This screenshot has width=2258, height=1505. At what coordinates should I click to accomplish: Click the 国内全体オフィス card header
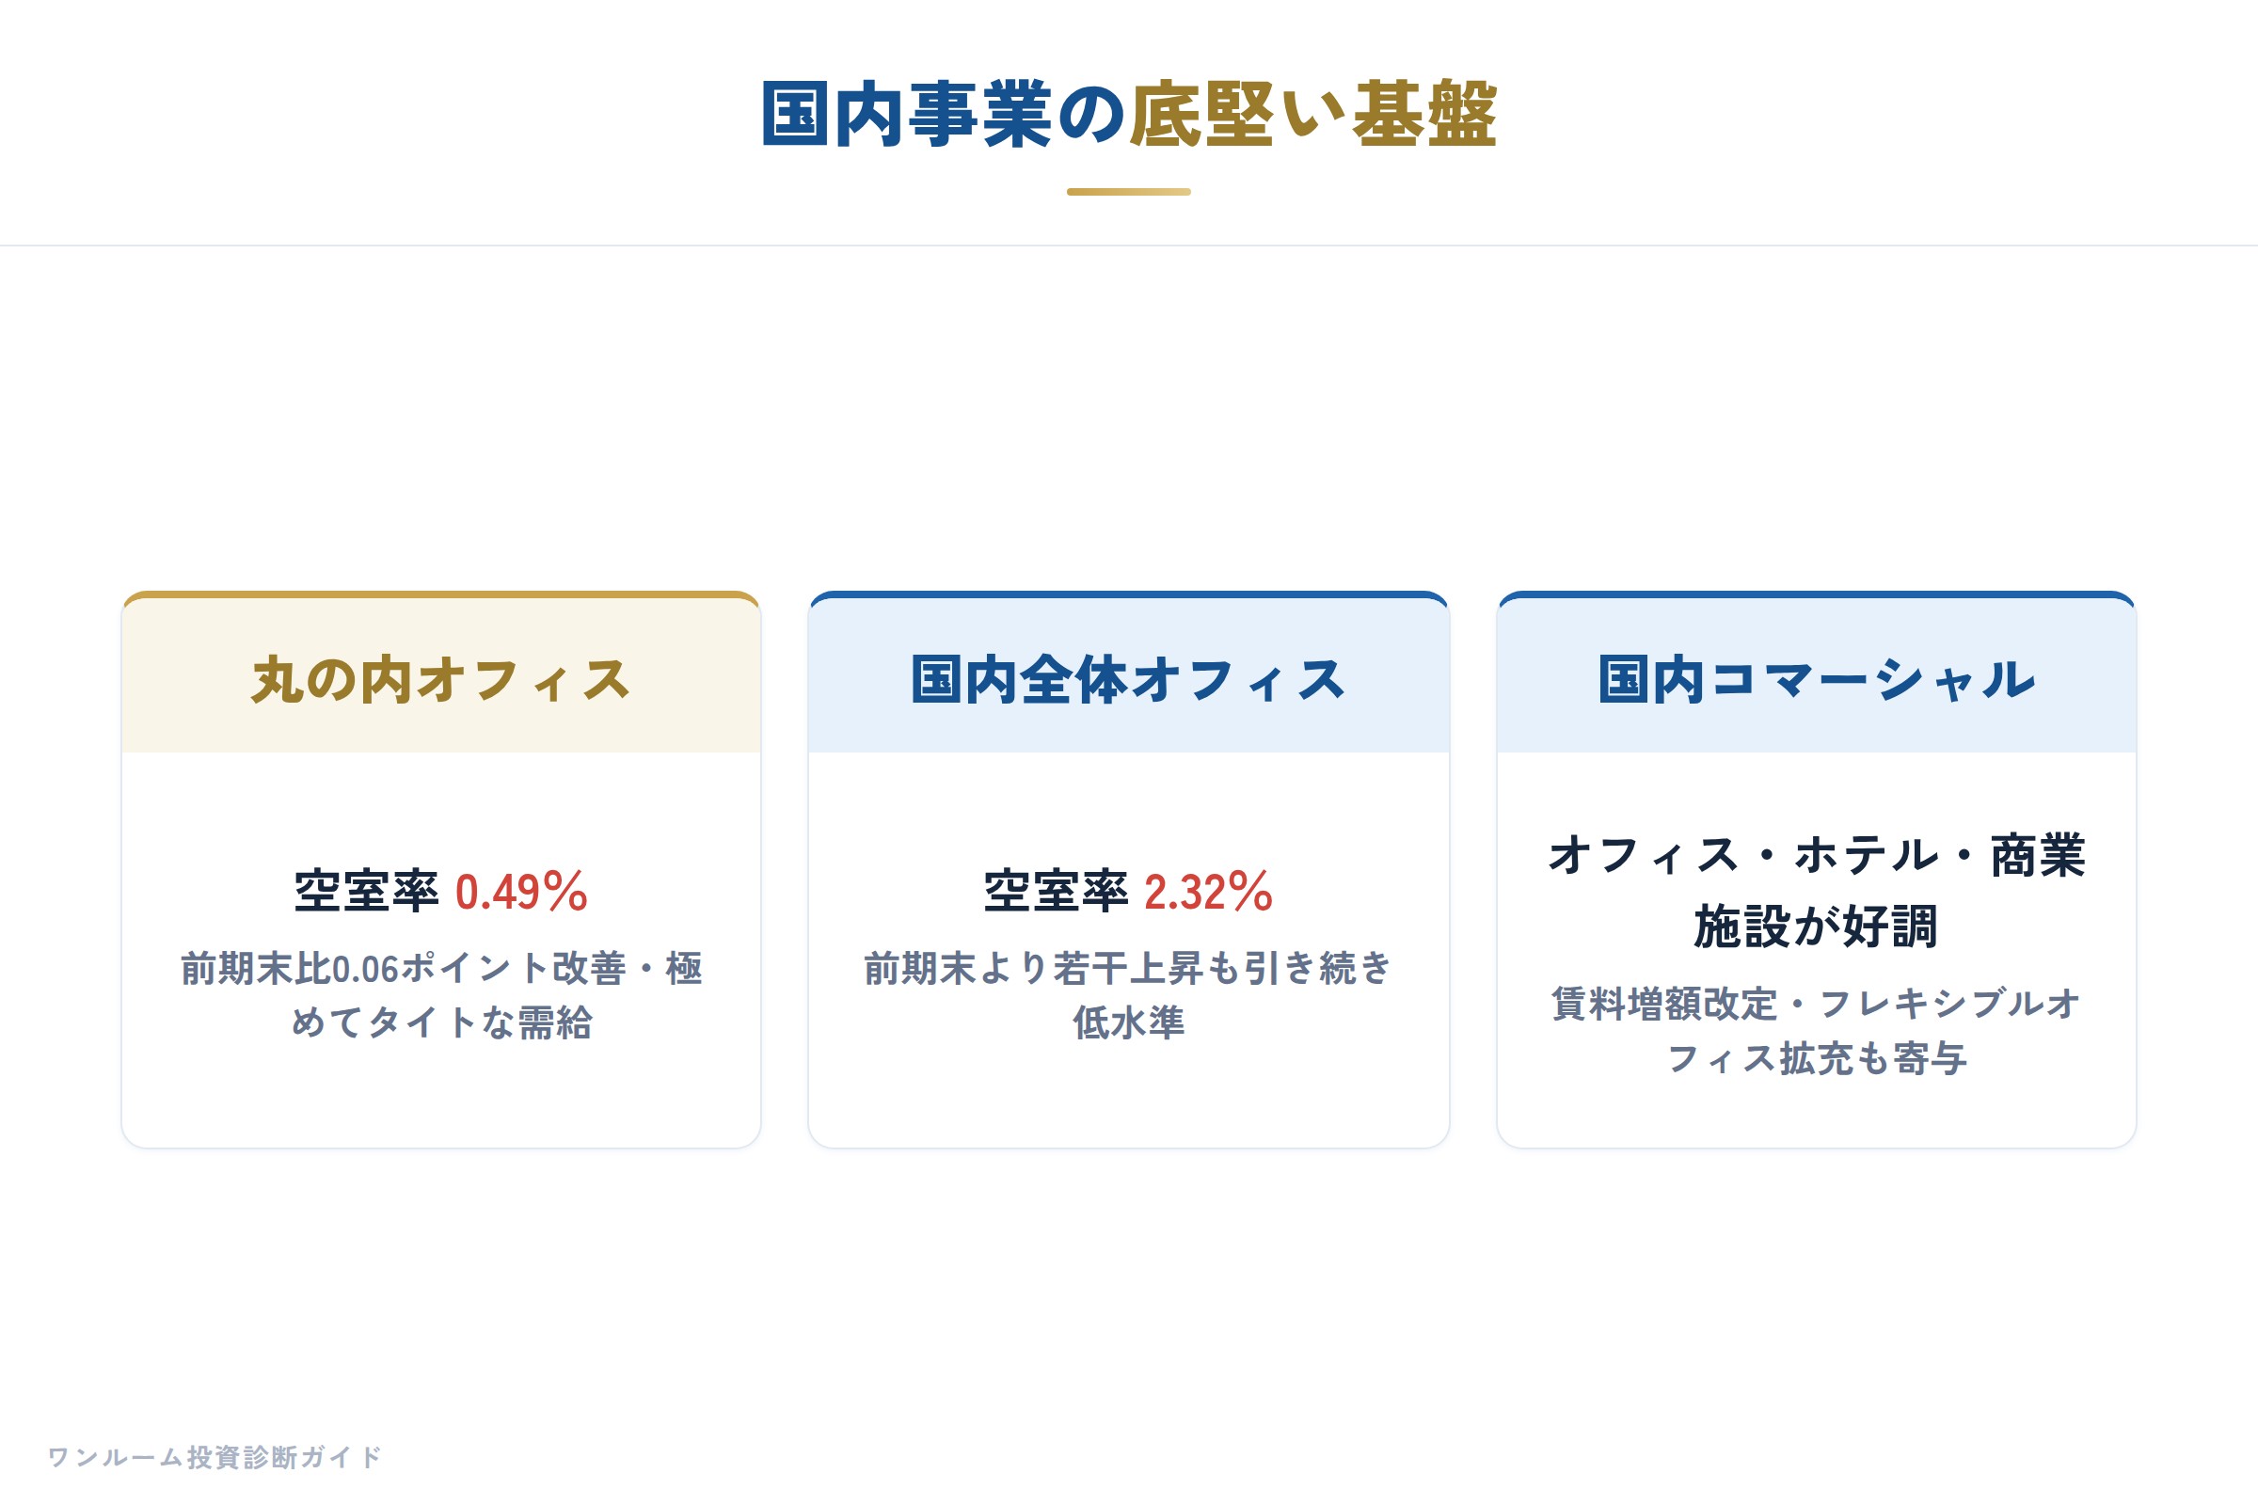point(1129,679)
